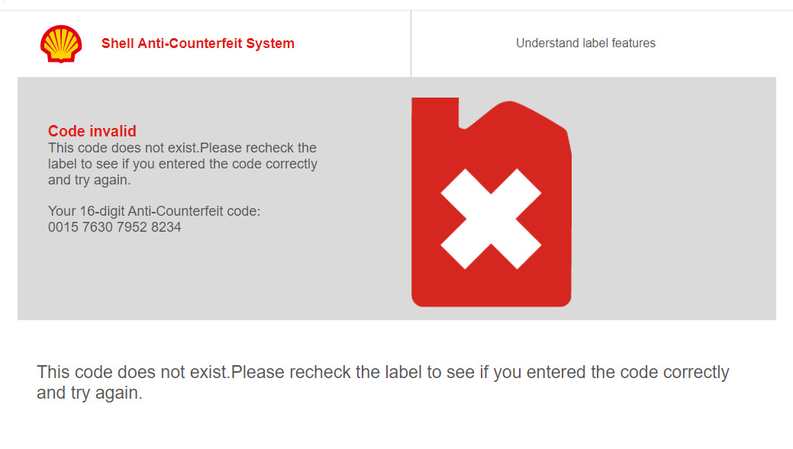This screenshot has width=793, height=449.
Task: Click the Understand label features link text
Action: tap(585, 43)
